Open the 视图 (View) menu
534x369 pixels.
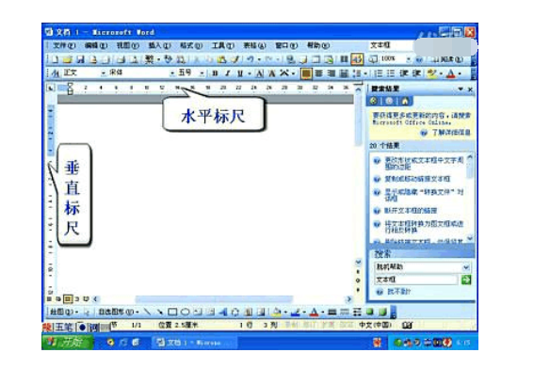pyautogui.click(x=128, y=45)
